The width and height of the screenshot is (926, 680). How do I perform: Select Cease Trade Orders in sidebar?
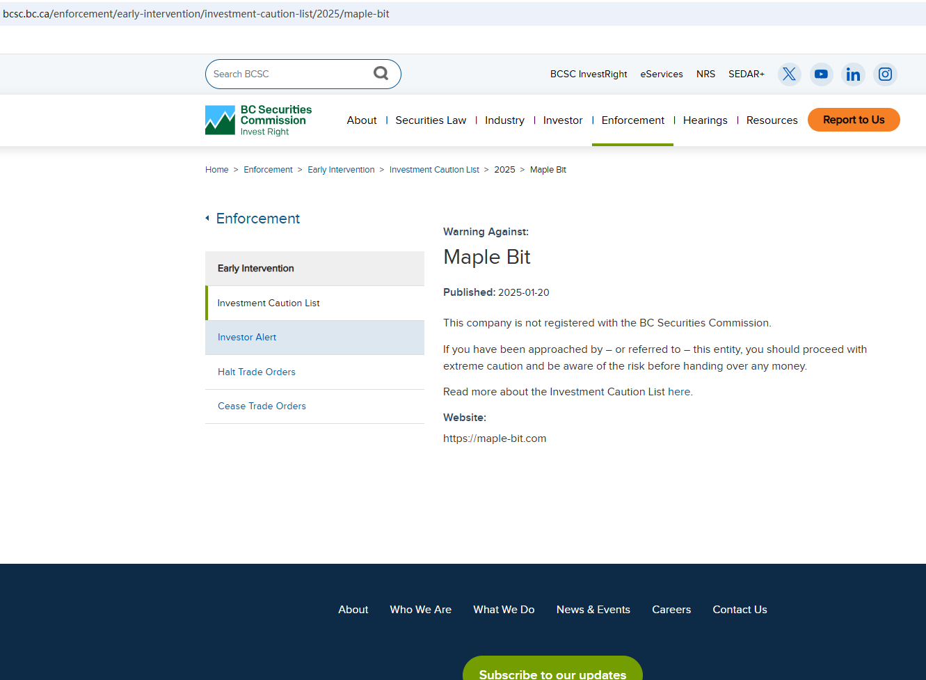(314, 406)
